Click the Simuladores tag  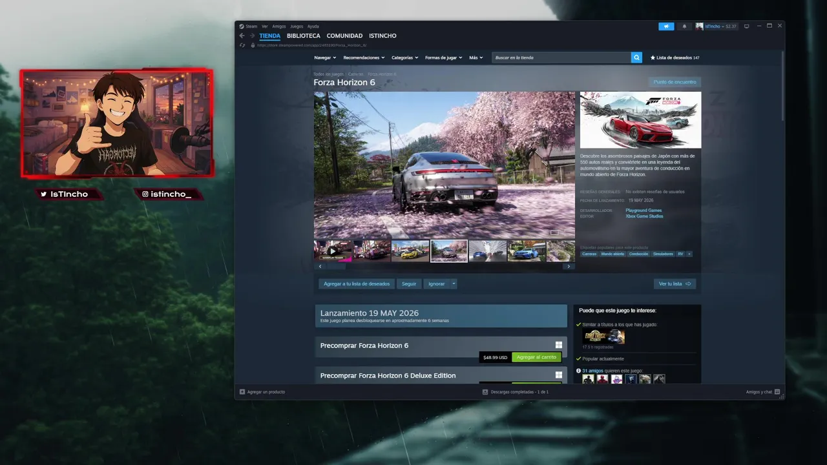(x=663, y=254)
